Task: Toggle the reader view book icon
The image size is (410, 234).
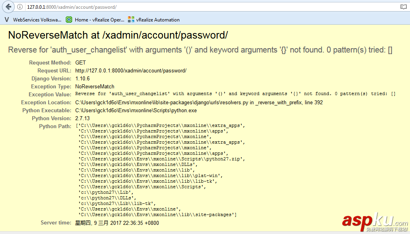Action: (404, 7)
